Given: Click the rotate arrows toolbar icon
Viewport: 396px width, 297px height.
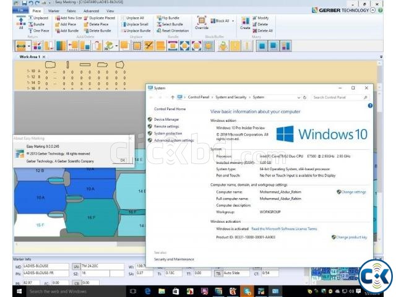Looking at the screenshot, I should point(109,46).
